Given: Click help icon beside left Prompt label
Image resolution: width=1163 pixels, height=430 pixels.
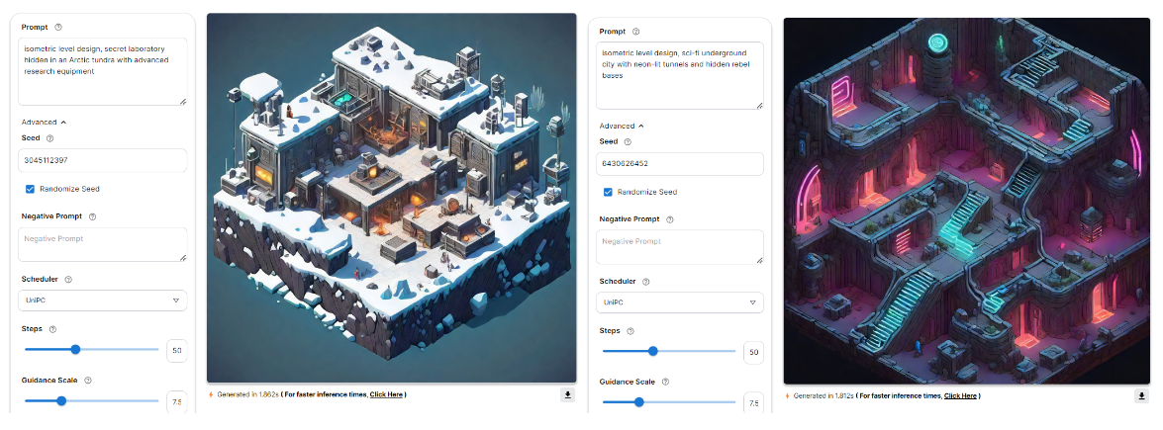Looking at the screenshot, I should (x=58, y=28).
